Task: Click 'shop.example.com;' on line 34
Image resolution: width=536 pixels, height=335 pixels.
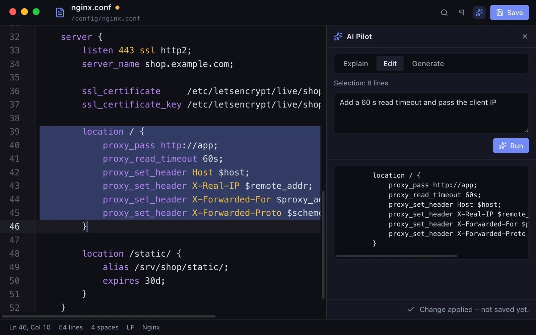Action: (x=189, y=64)
